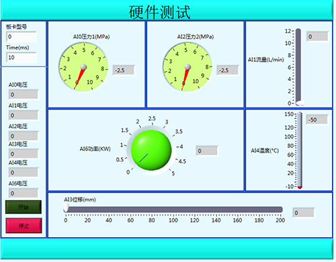Click the 板卡型号 input field
Screen dimensions: 336x262
coord(22,37)
